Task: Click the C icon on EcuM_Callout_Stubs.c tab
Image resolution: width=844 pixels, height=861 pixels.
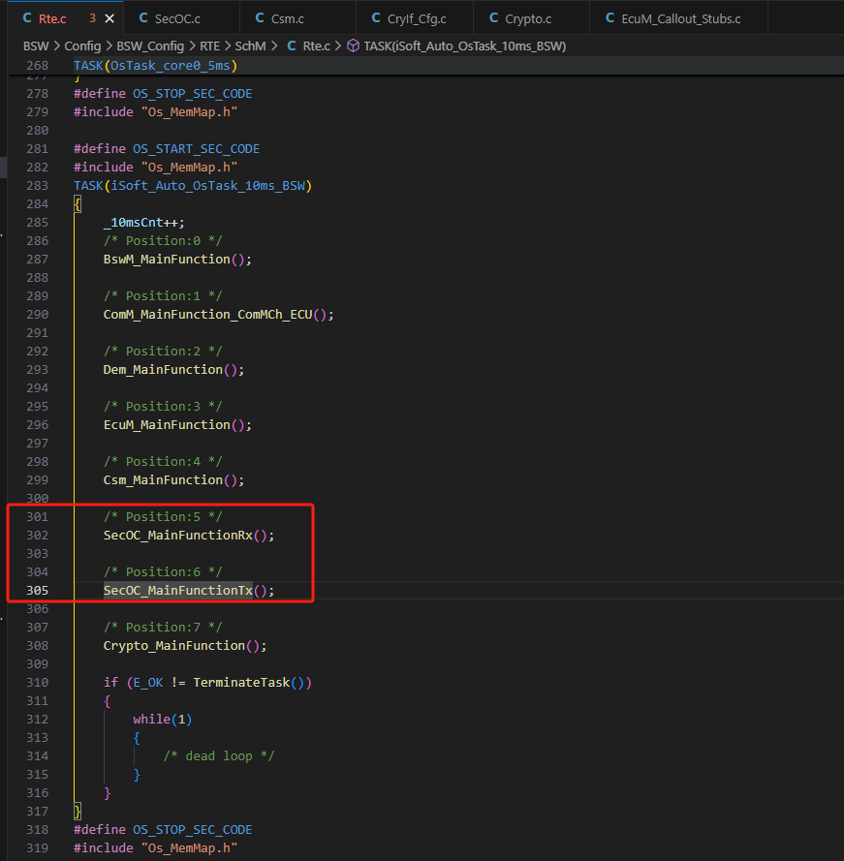Action: (x=610, y=17)
